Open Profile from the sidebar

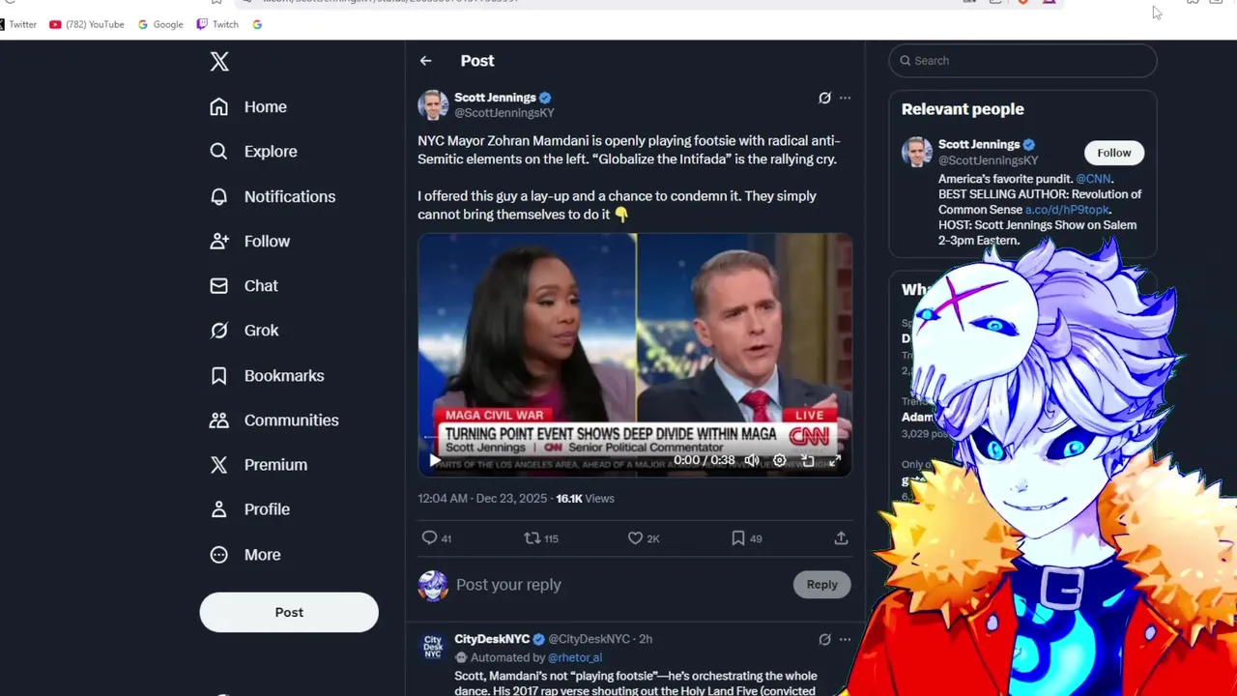pos(249,508)
